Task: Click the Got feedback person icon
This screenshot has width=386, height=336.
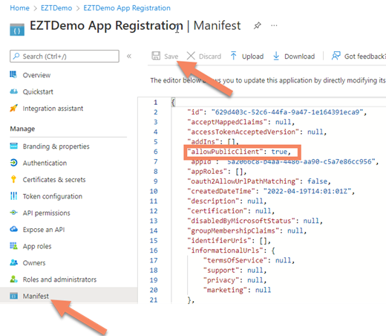Action: tap(336, 56)
